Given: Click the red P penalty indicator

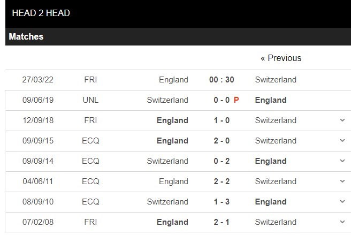Looking at the screenshot, I should (x=236, y=100).
